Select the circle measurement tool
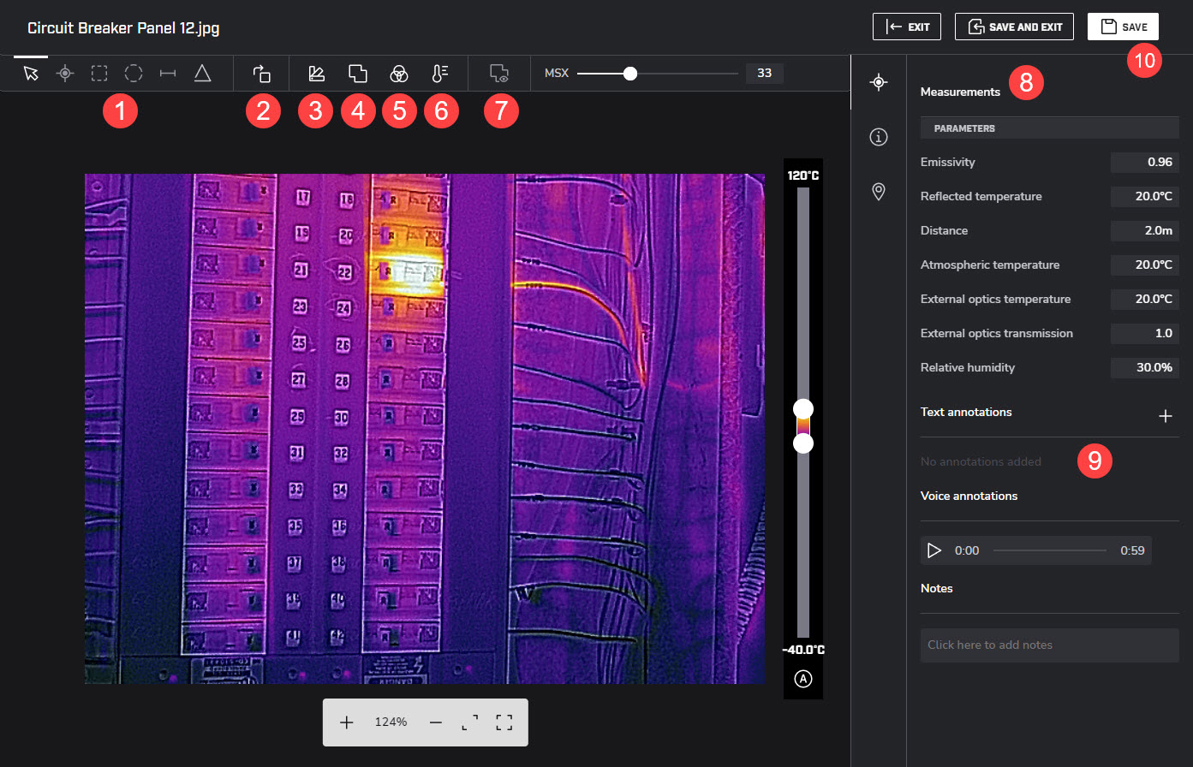The width and height of the screenshot is (1193, 767). [134, 74]
